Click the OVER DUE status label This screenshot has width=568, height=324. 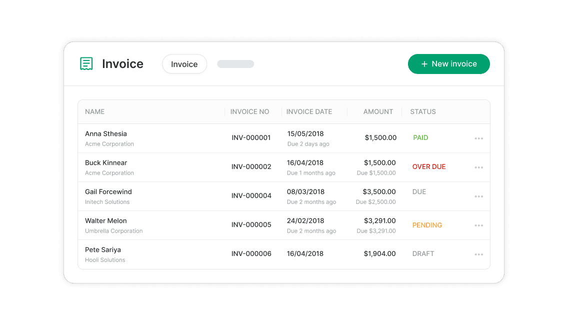tap(429, 167)
